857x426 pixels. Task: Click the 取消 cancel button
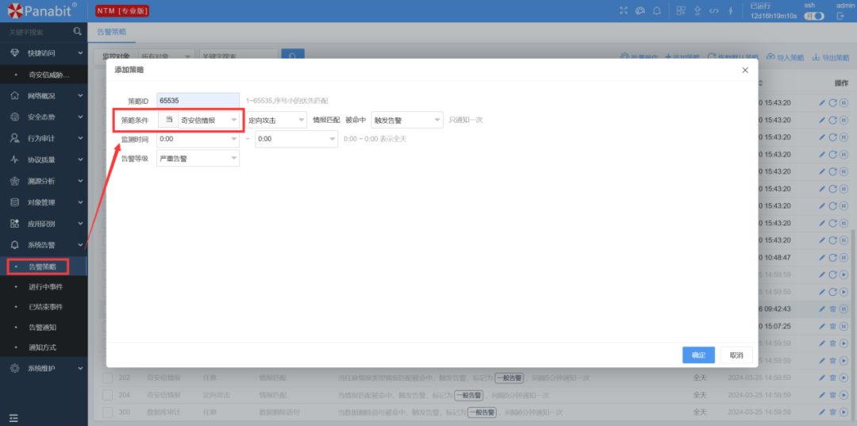[736, 355]
